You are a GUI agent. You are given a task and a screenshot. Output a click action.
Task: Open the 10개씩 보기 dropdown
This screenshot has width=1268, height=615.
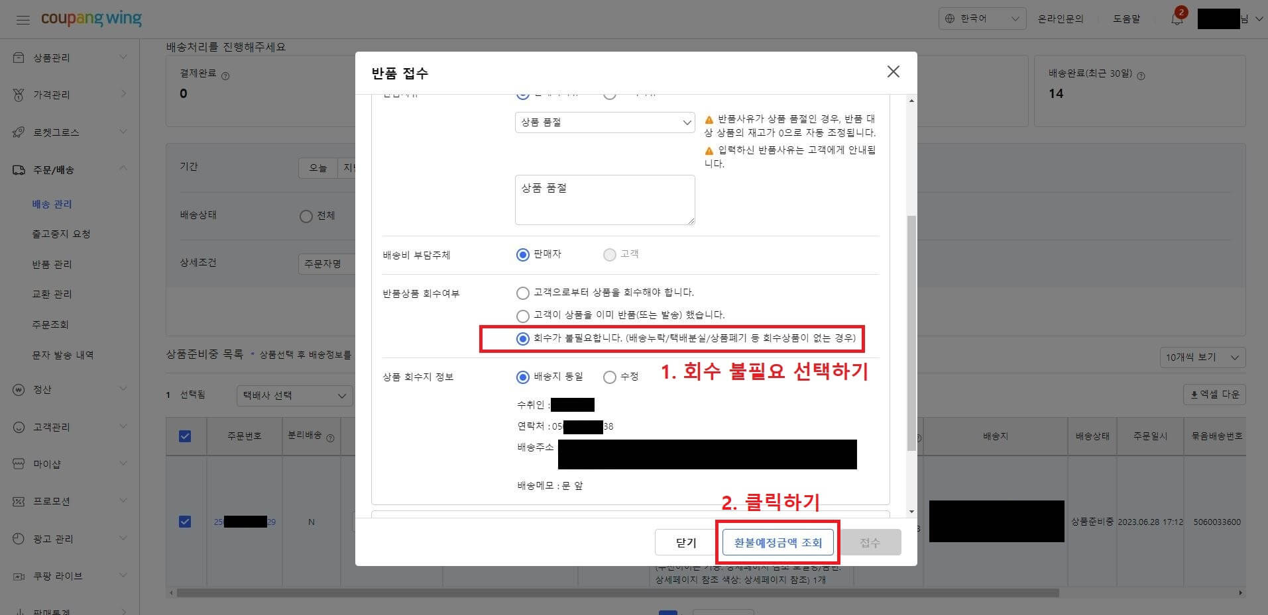point(1203,357)
